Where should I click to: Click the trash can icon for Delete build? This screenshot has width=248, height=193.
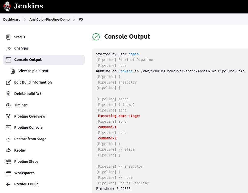tap(8, 94)
